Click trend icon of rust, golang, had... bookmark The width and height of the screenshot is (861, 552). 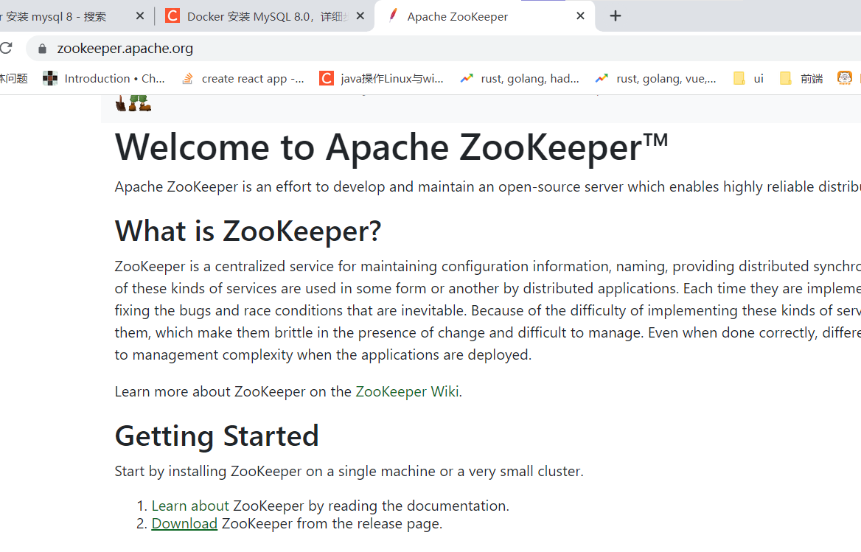click(x=467, y=78)
